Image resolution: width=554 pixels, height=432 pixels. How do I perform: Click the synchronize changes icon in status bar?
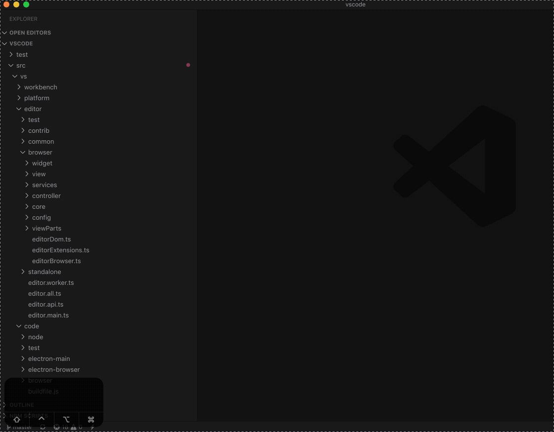tap(43, 427)
